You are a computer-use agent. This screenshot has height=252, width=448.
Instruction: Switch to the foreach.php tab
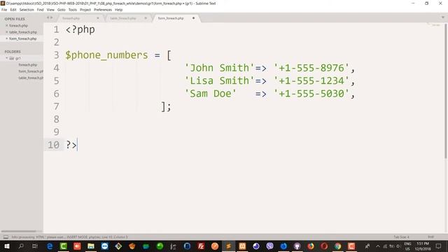coord(78,18)
